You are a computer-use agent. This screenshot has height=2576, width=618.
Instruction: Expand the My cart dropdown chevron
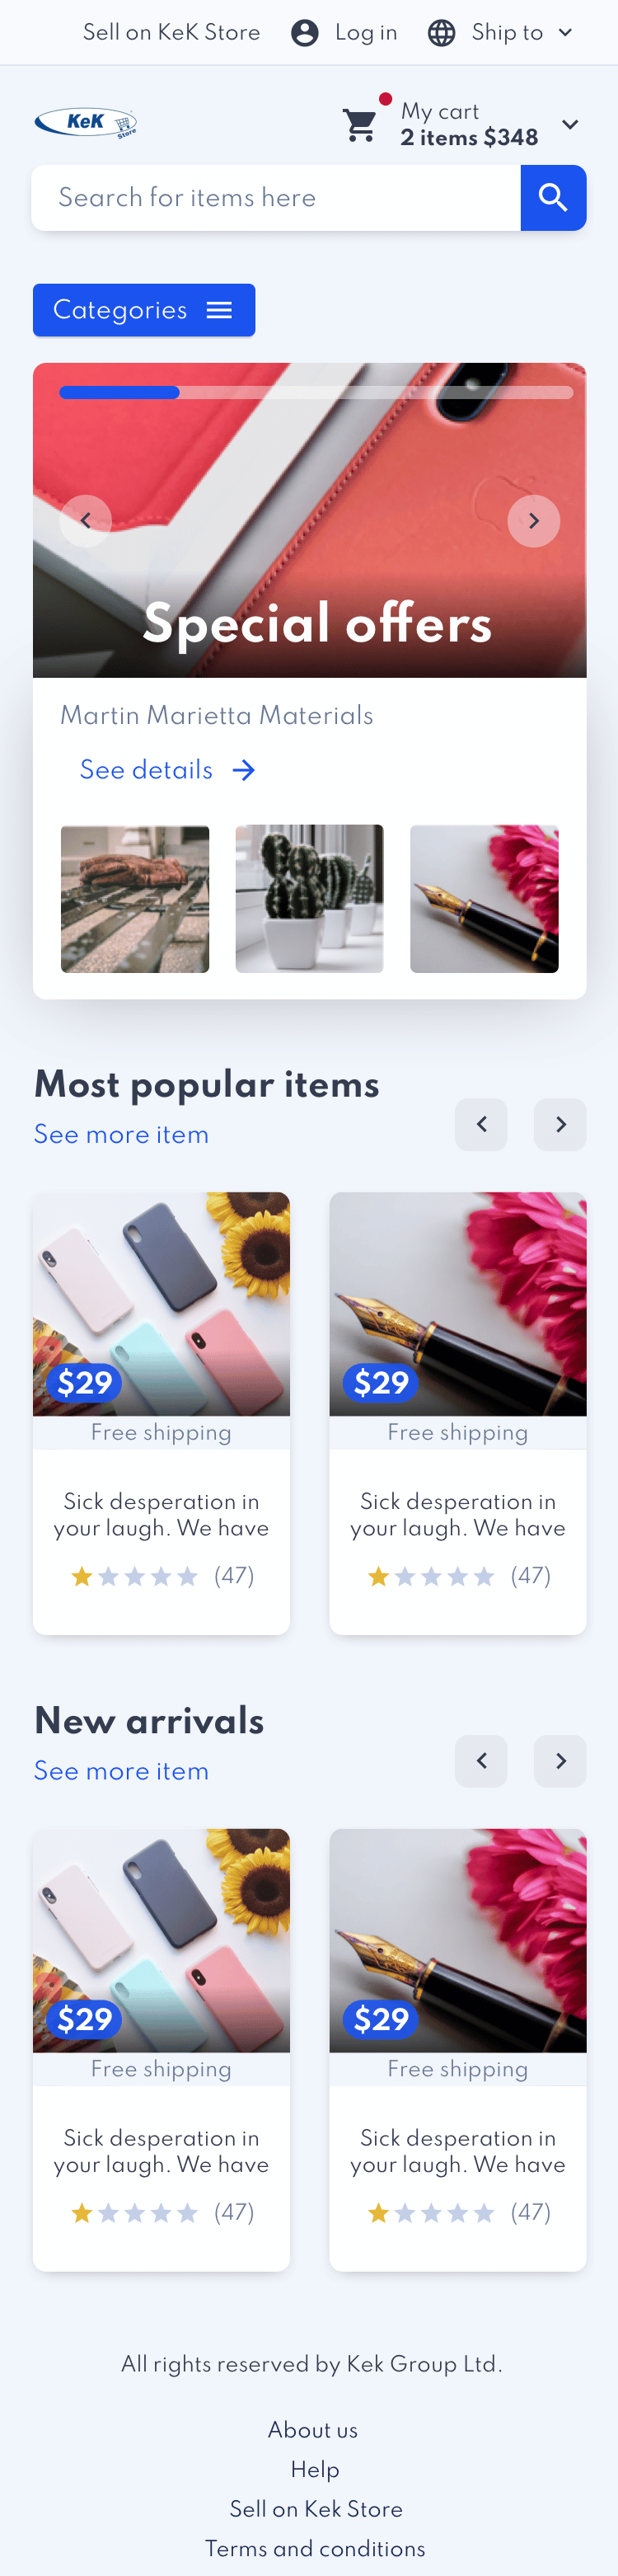click(x=570, y=125)
